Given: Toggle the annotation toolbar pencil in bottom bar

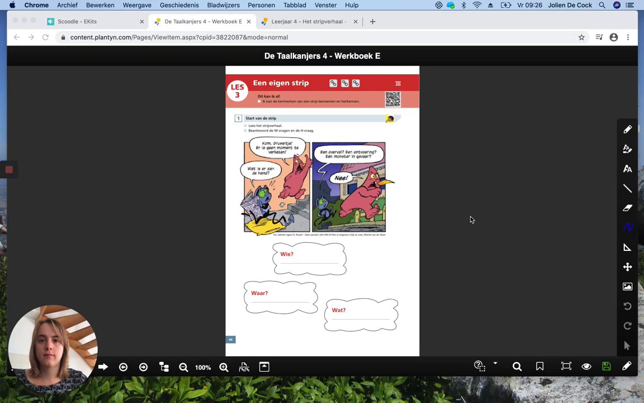Looking at the screenshot, I should tap(626, 366).
